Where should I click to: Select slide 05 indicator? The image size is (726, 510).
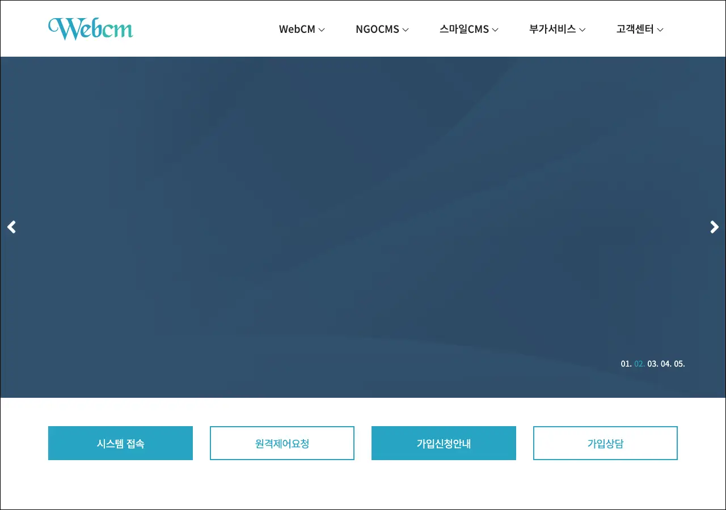(679, 364)
